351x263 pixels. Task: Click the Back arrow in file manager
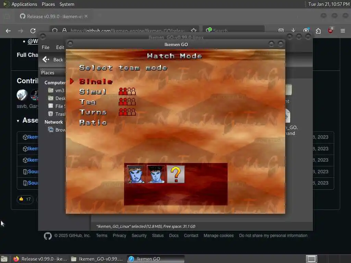pyautogui.click(x=46, y=60)
